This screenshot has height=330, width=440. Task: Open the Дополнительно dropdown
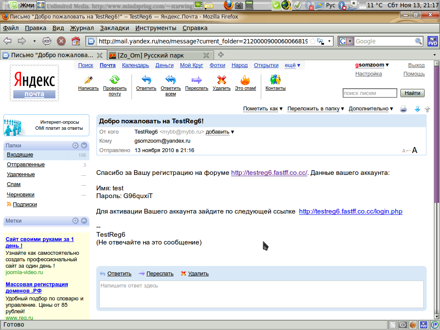point(371,109)
